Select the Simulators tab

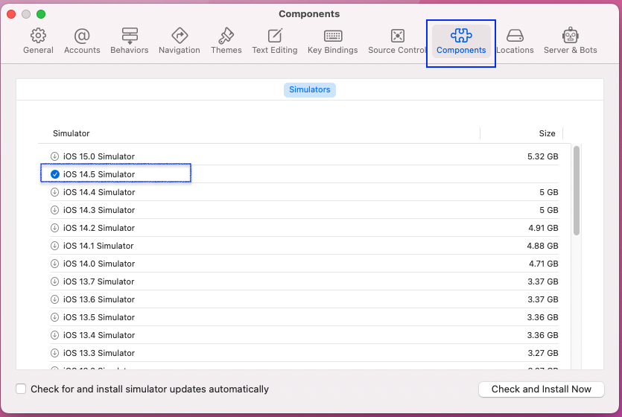(309, 89)
